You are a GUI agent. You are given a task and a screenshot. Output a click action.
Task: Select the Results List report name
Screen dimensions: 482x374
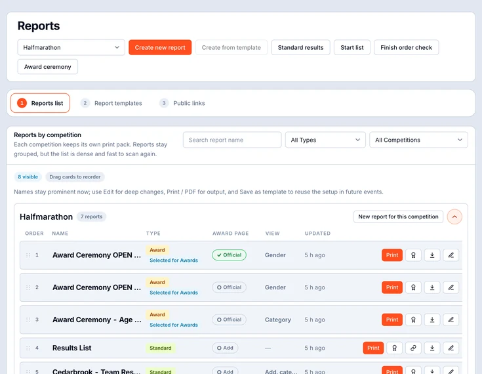point(72,348)
